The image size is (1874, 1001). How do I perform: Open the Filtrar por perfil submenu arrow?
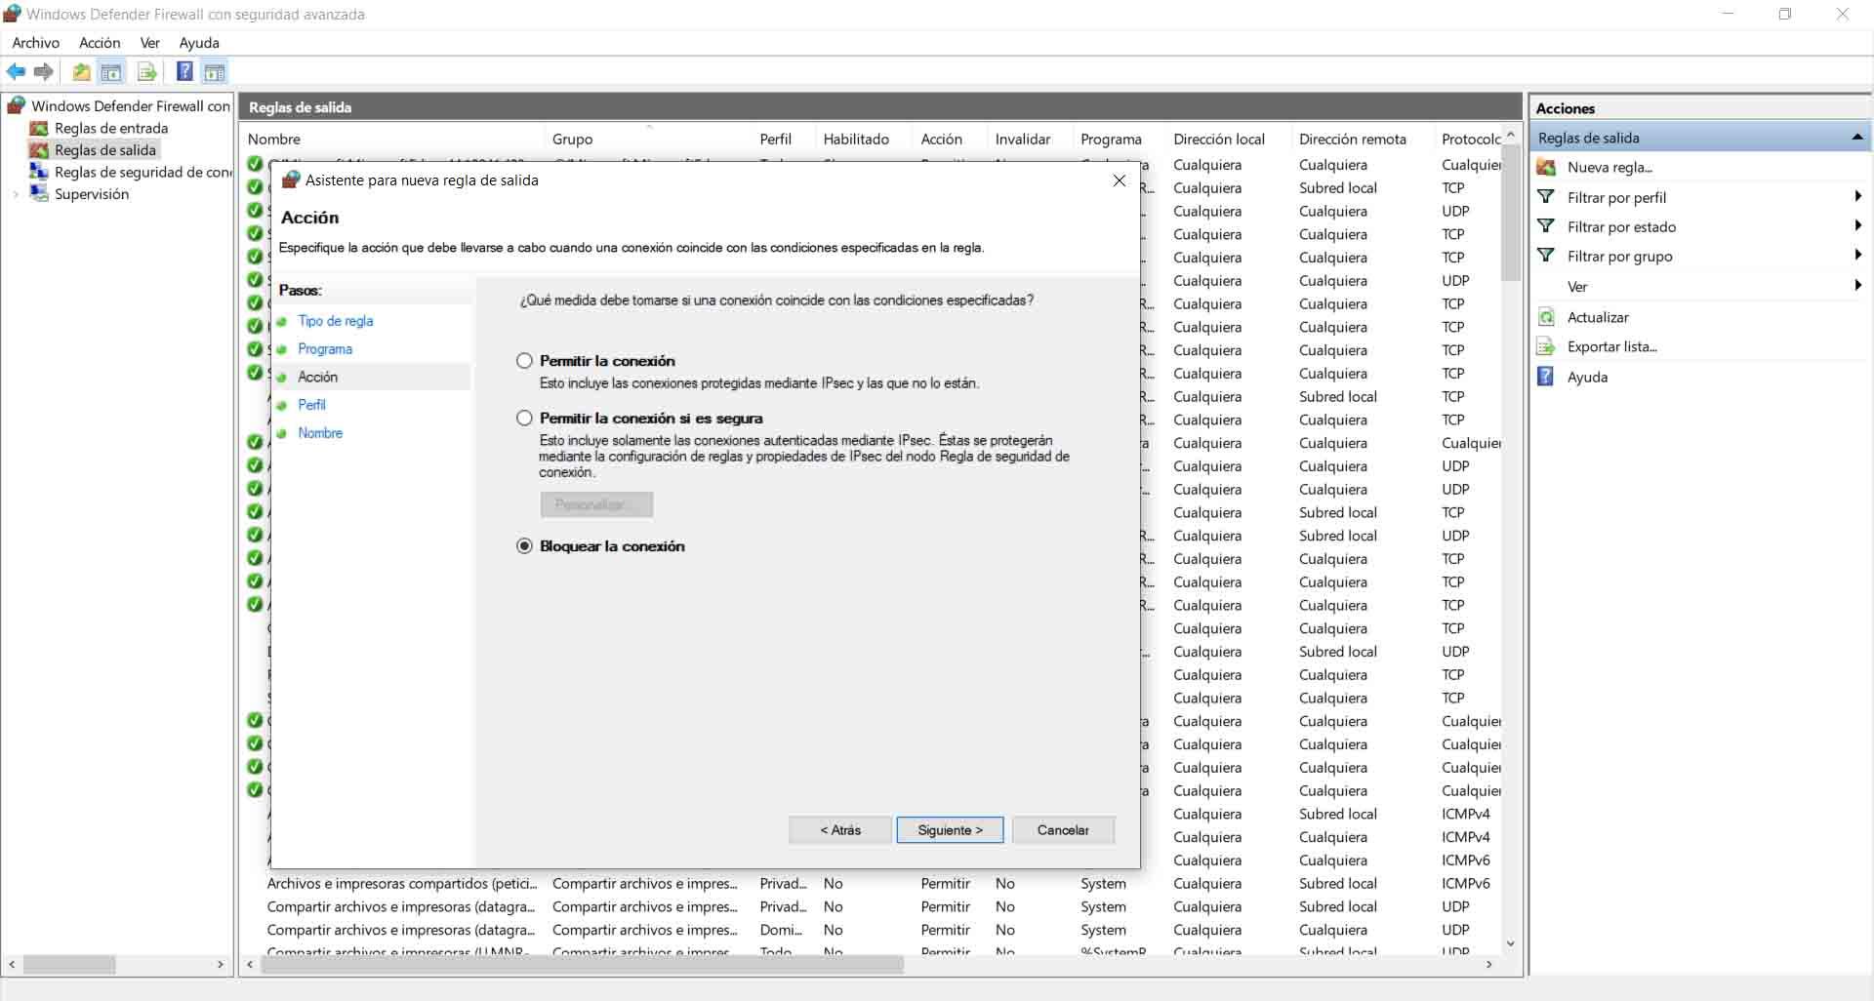[1857, 197]
